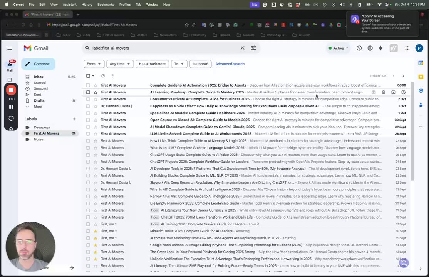The width and height of the screenshot is (429, 277).
Task: Open the Support help question mark icon
Action: pos(359,48)
